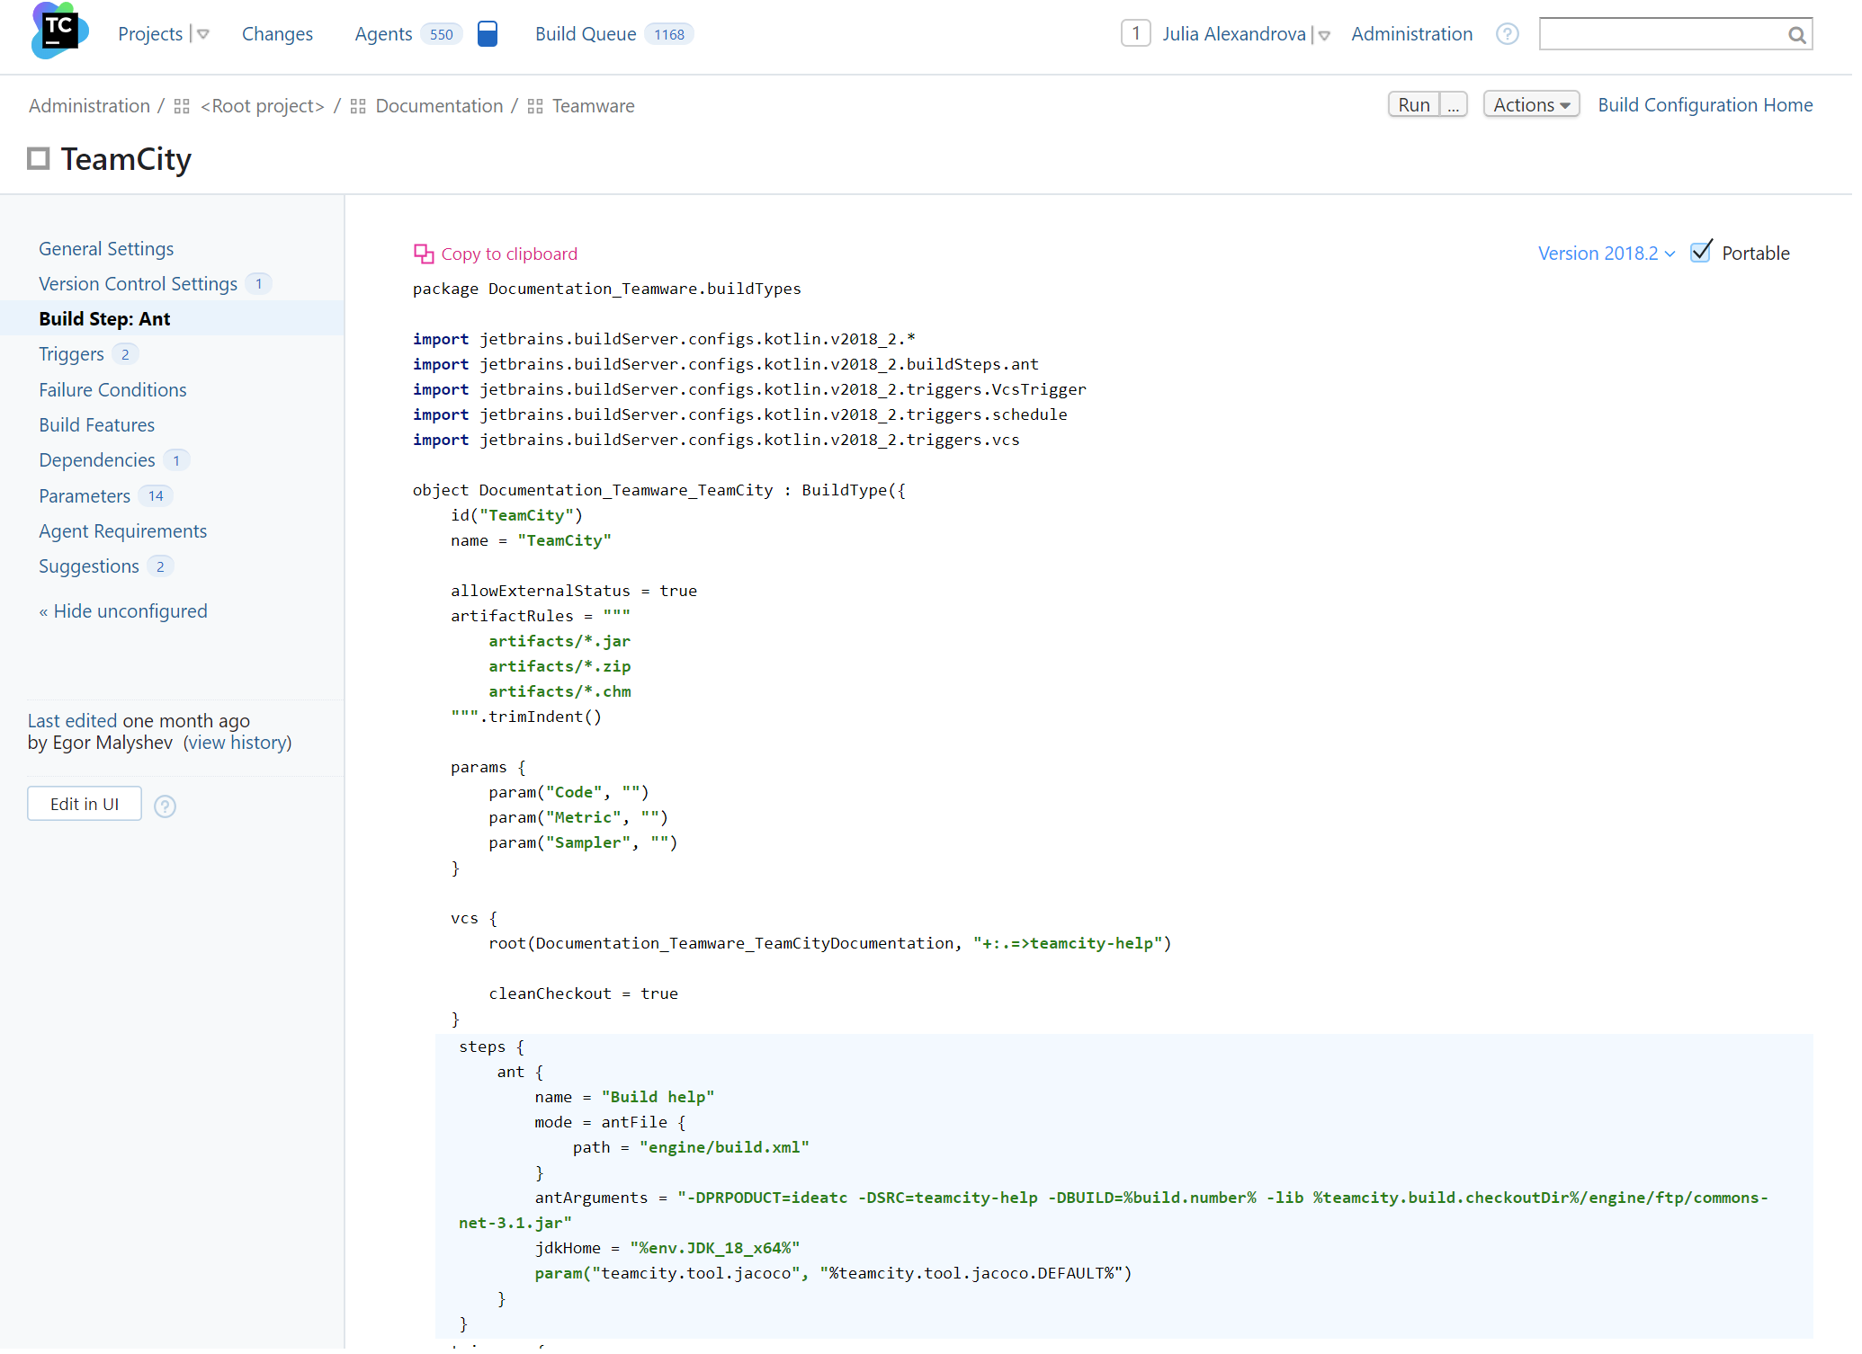
Task: Click the build configuration square icon beside TeamCity
Action: click(x=38, y=160)
